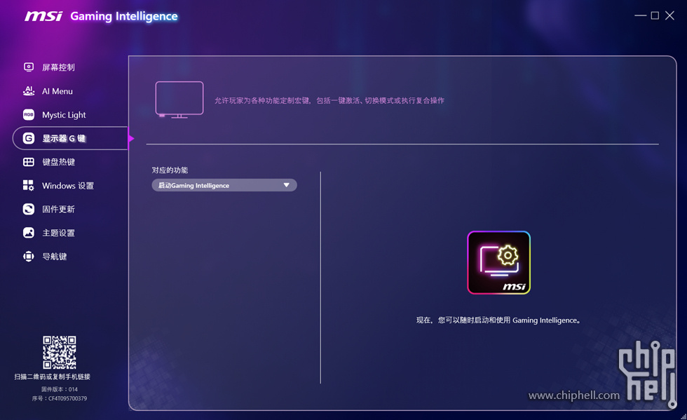Screen dimensions: 687x420
Task: Open the 键盘热键 label
Action: (x=58, y=162)
